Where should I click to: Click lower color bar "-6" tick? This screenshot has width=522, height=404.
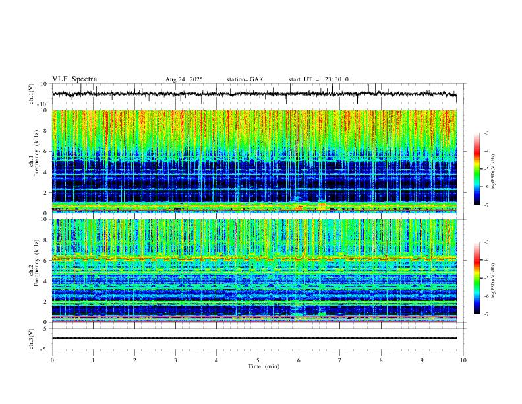coord(486,296)
